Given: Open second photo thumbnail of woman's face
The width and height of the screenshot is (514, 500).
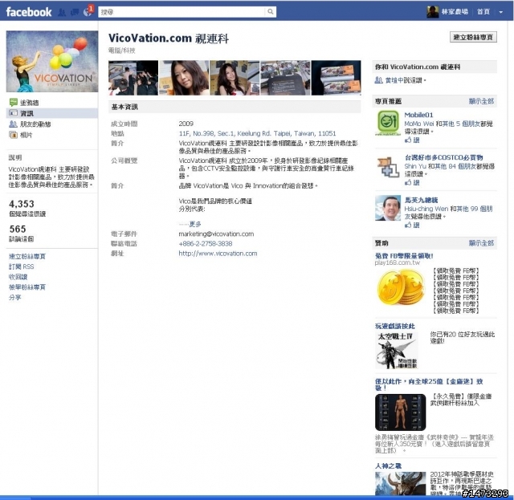Looking at the screenshot, I should 184,78.
